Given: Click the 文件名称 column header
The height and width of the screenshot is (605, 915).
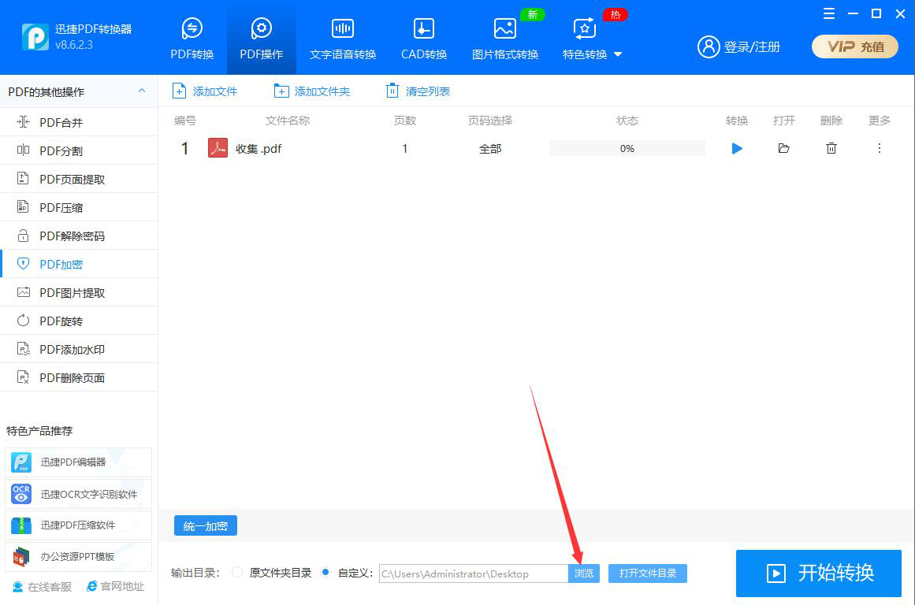Looking at the screenshot, I should tap(287, 121).
